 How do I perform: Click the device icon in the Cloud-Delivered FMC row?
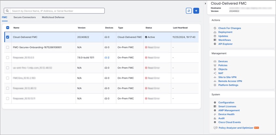[106, 37]
